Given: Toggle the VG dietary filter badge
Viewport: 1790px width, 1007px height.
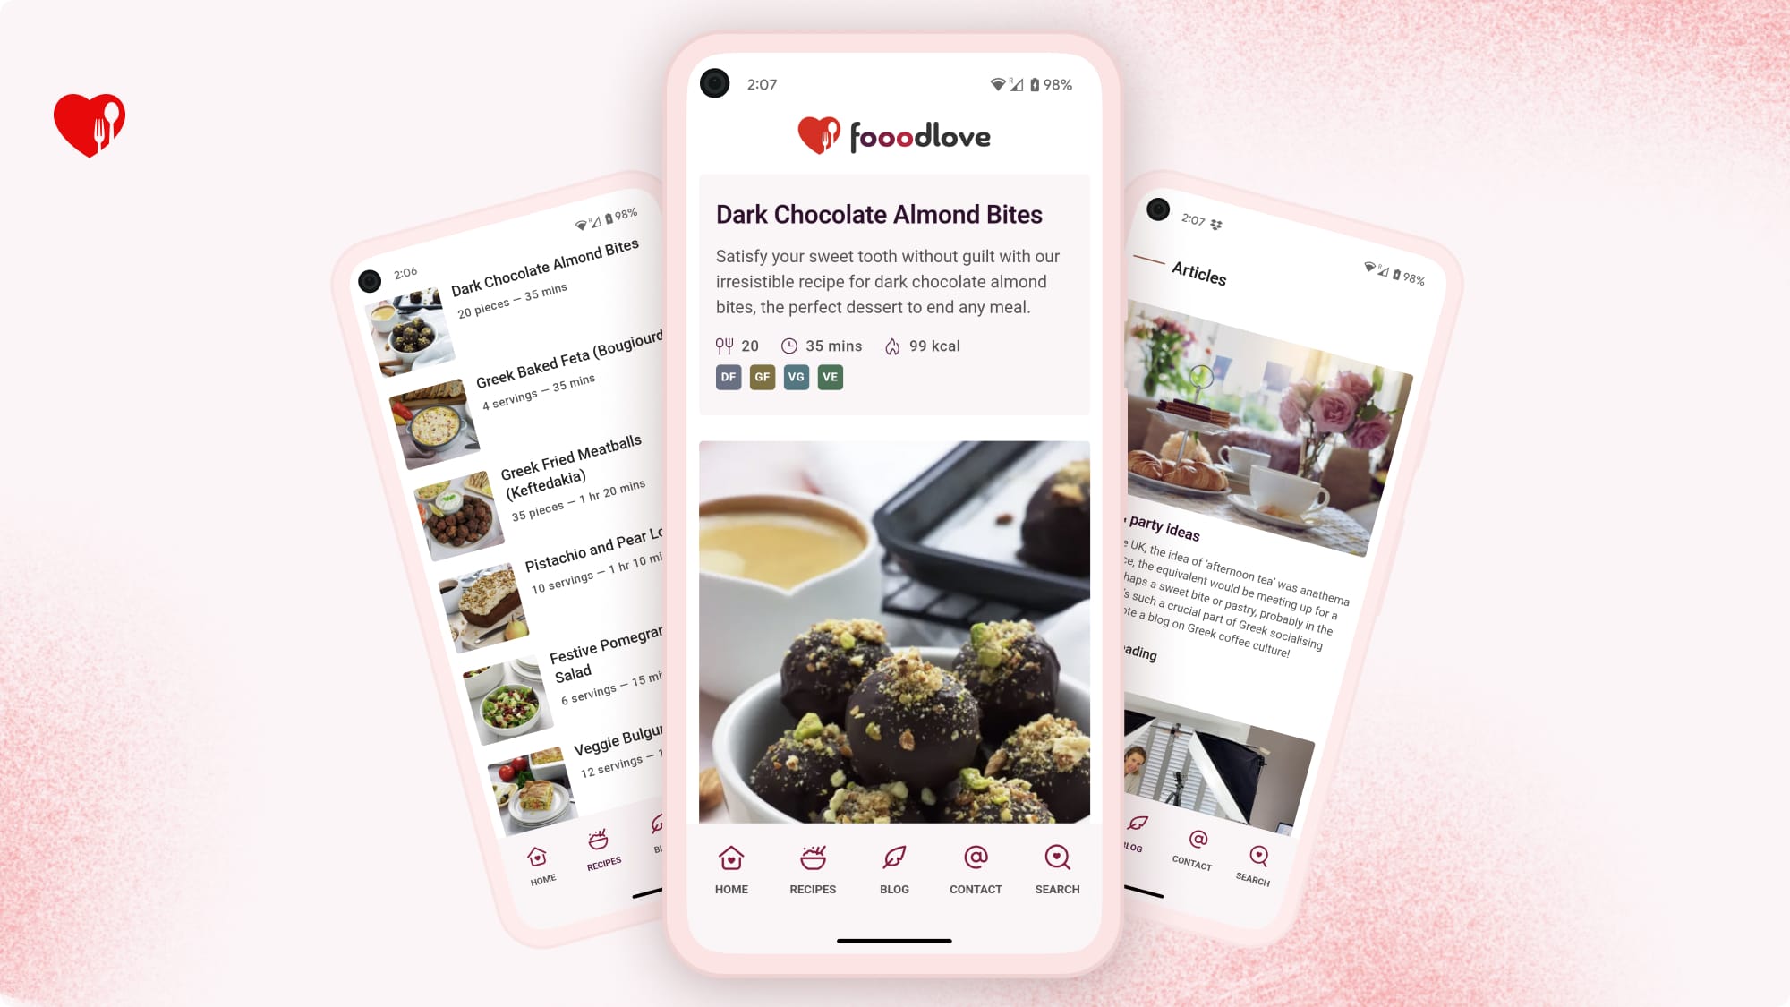Looking at the screenshot, I should tap(797, 376).
